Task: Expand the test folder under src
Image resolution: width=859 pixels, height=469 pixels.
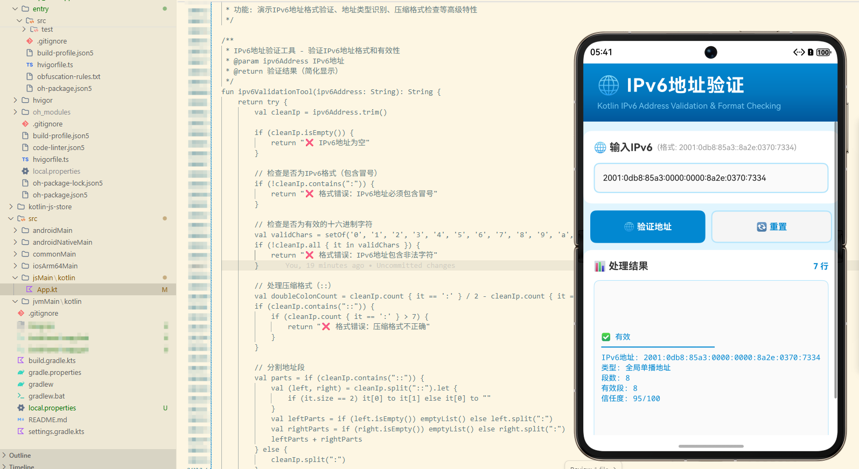Action: 24,30
